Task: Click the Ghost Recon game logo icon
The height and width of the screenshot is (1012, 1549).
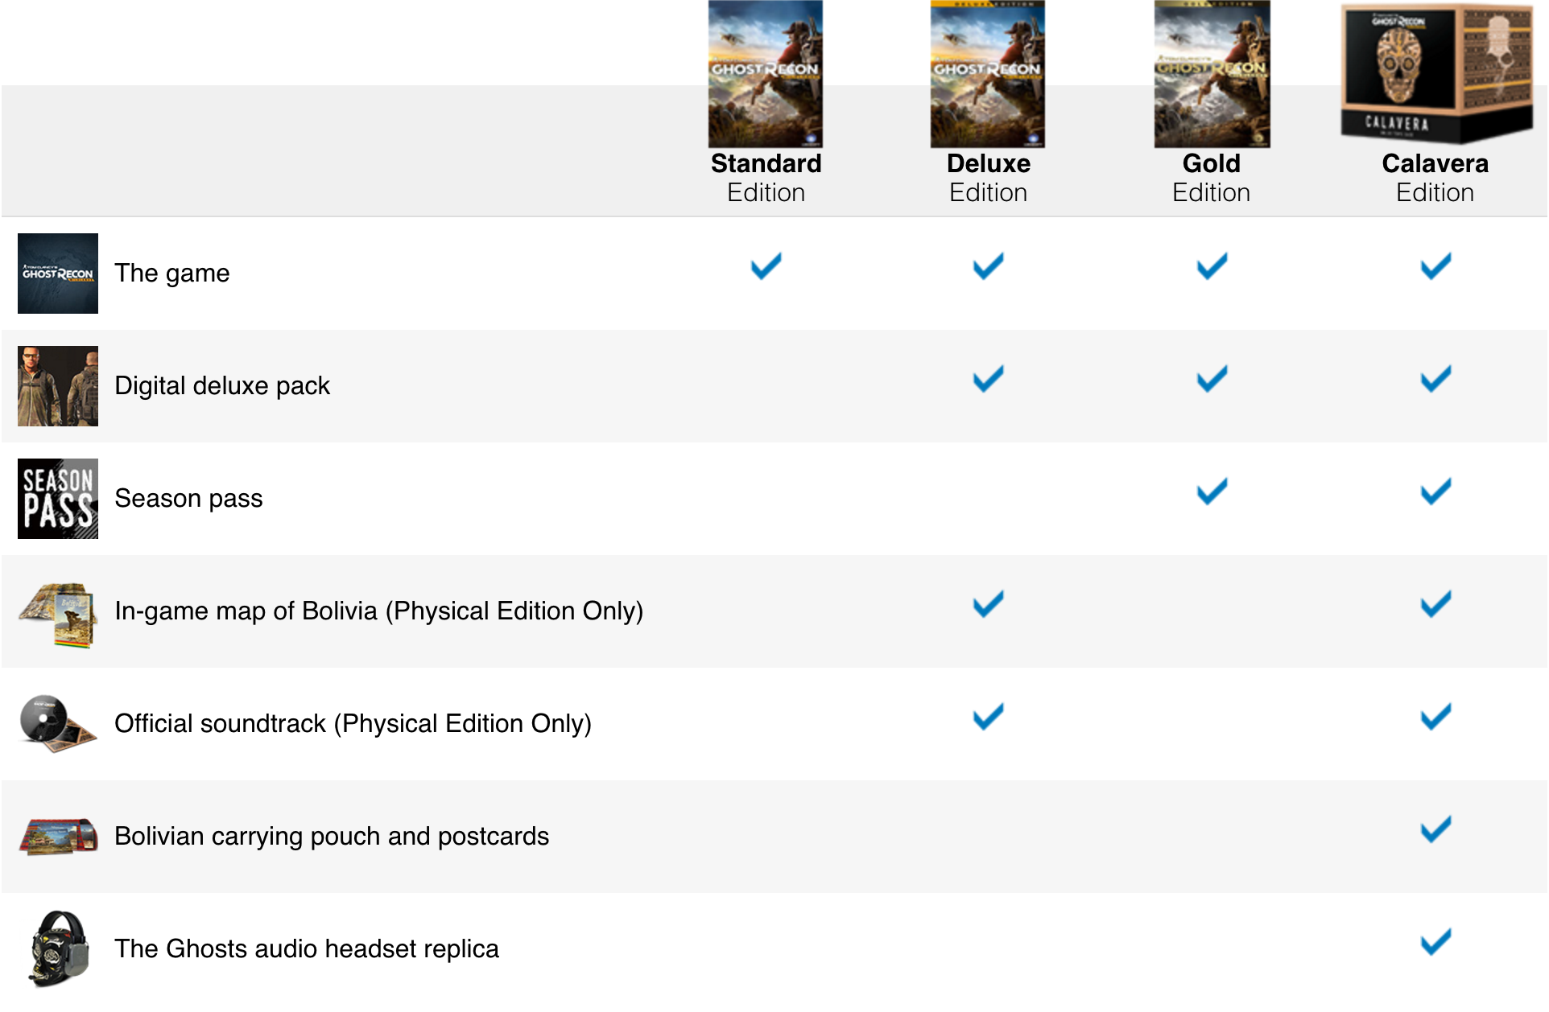Action: pos(58,274)
